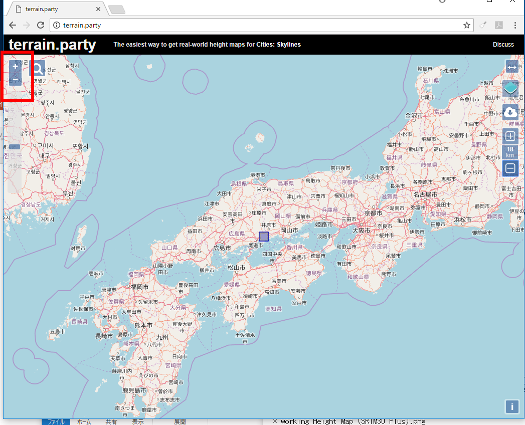
Task: Open the info "i" button on map
Action: click(x=512, y=406)
